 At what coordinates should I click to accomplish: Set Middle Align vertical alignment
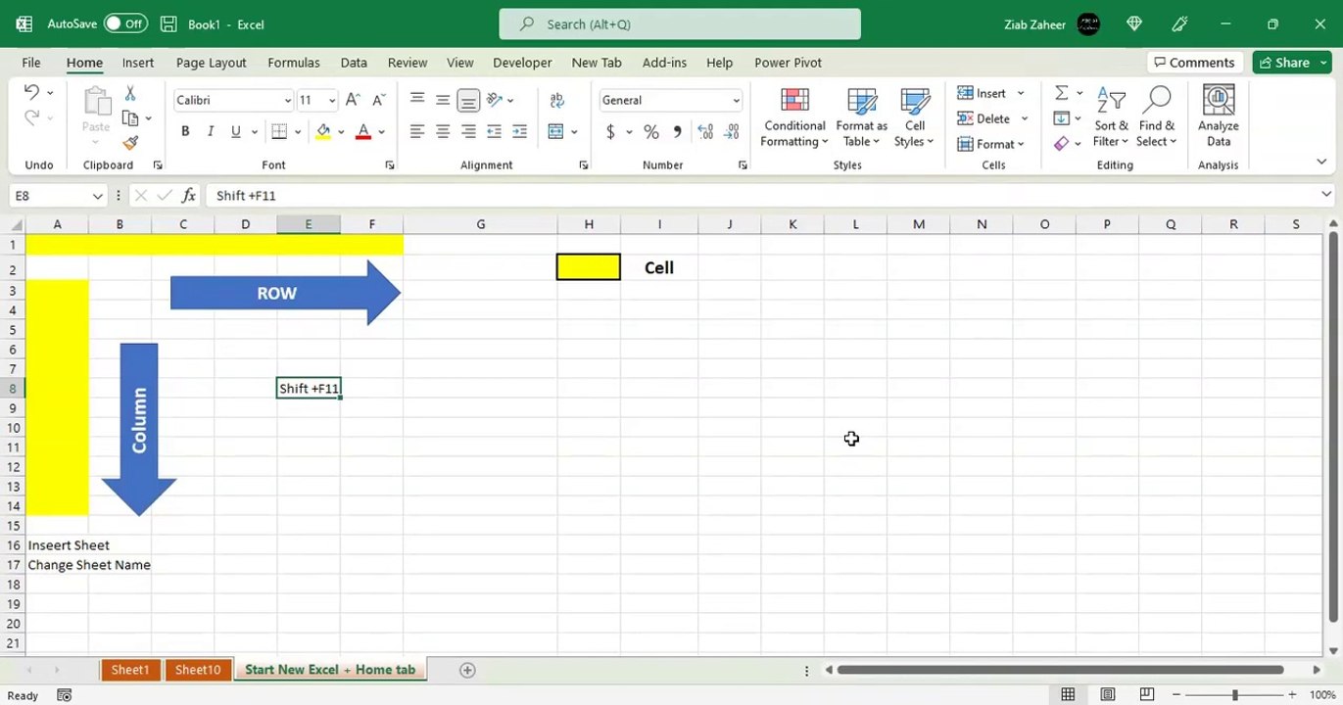pos(443,100)
